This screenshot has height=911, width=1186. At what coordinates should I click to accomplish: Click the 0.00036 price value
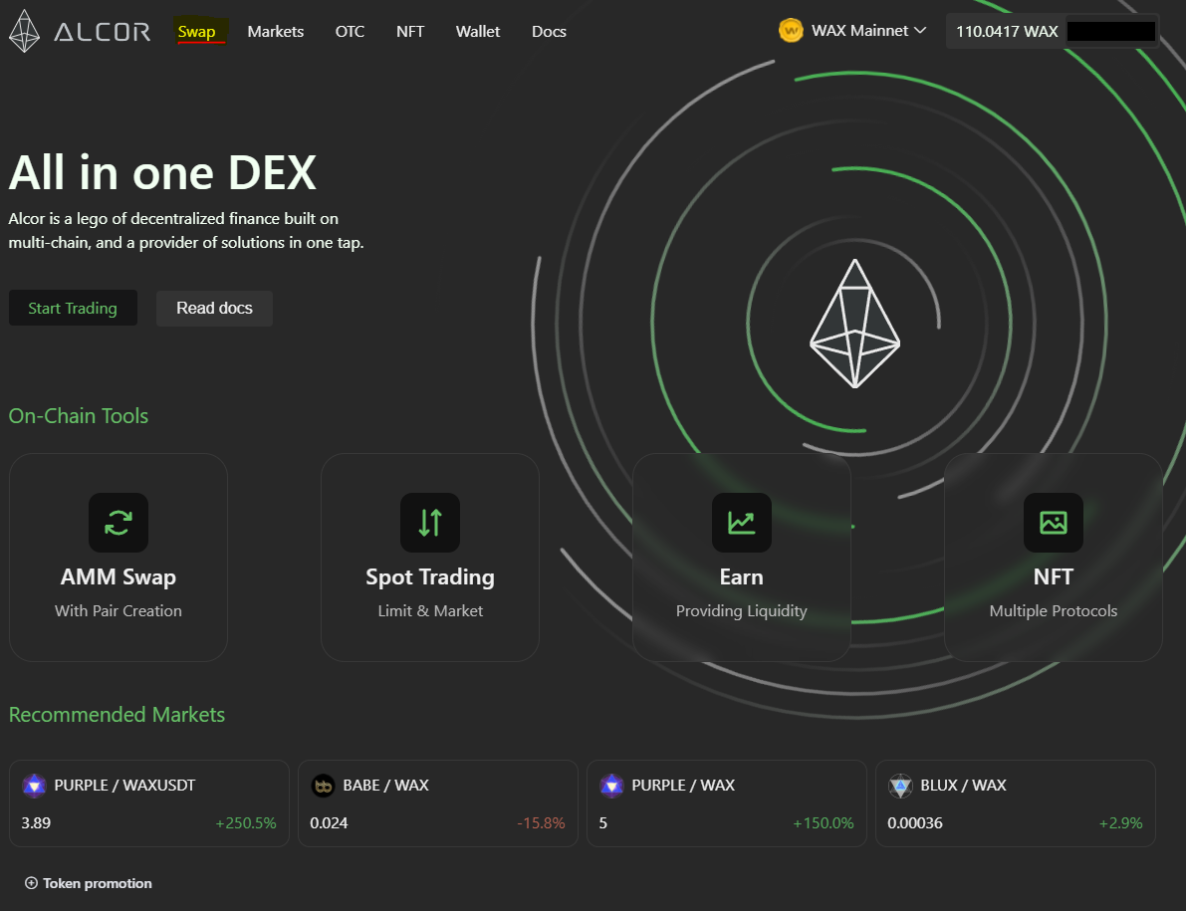pyautogui.click(x=915, y=822)
